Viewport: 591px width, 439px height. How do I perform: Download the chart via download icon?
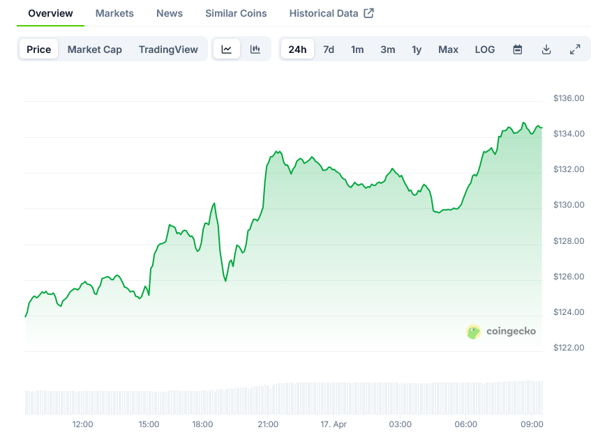coord(546,49)
